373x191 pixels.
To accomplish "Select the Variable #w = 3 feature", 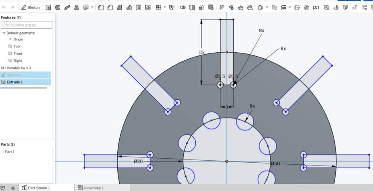I will click(x=19, y=68).
